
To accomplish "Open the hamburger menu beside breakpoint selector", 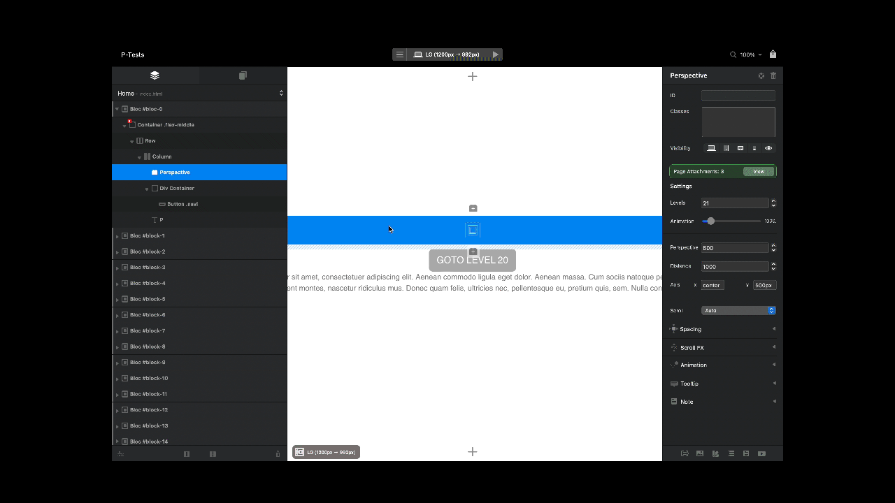I will (x=399, y=54).
